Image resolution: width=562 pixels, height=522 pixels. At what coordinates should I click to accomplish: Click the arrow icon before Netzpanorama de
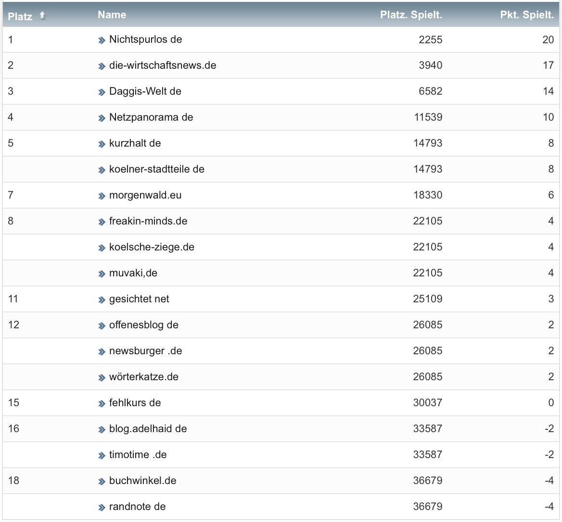tap(102, 118)
